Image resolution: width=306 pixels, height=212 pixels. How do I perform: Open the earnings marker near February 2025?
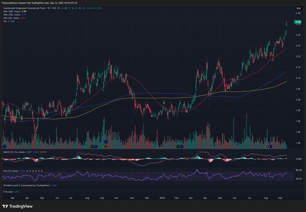(x=178, y=146)
